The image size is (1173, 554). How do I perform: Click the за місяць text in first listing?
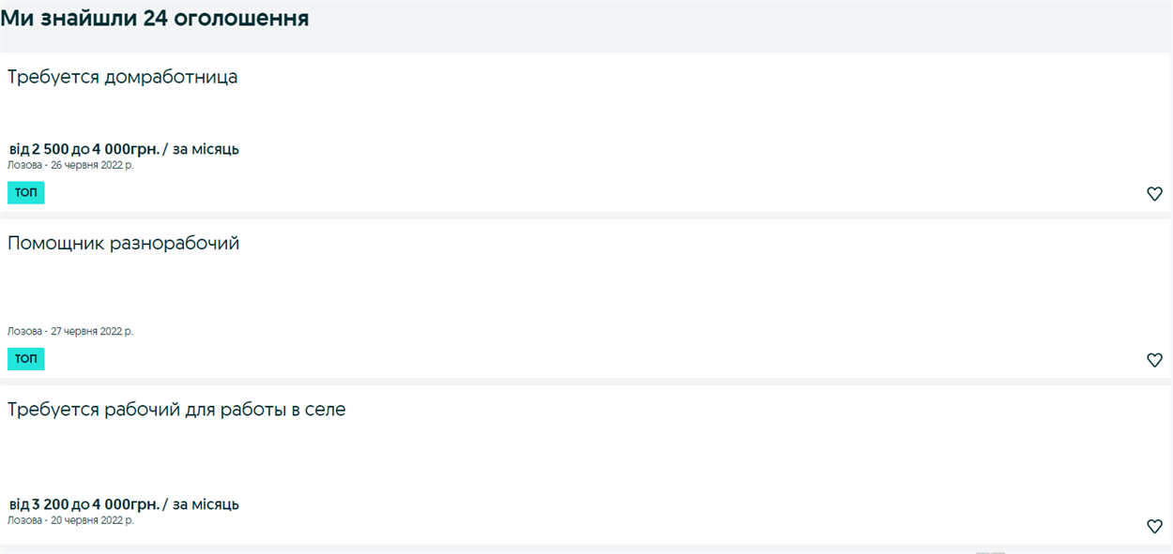point(206,149)
